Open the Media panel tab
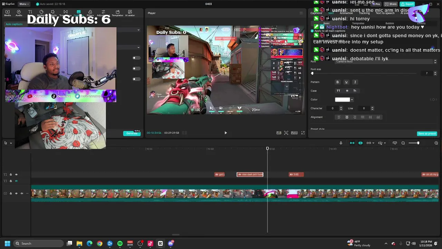442x249 pixels. [7, 13]
